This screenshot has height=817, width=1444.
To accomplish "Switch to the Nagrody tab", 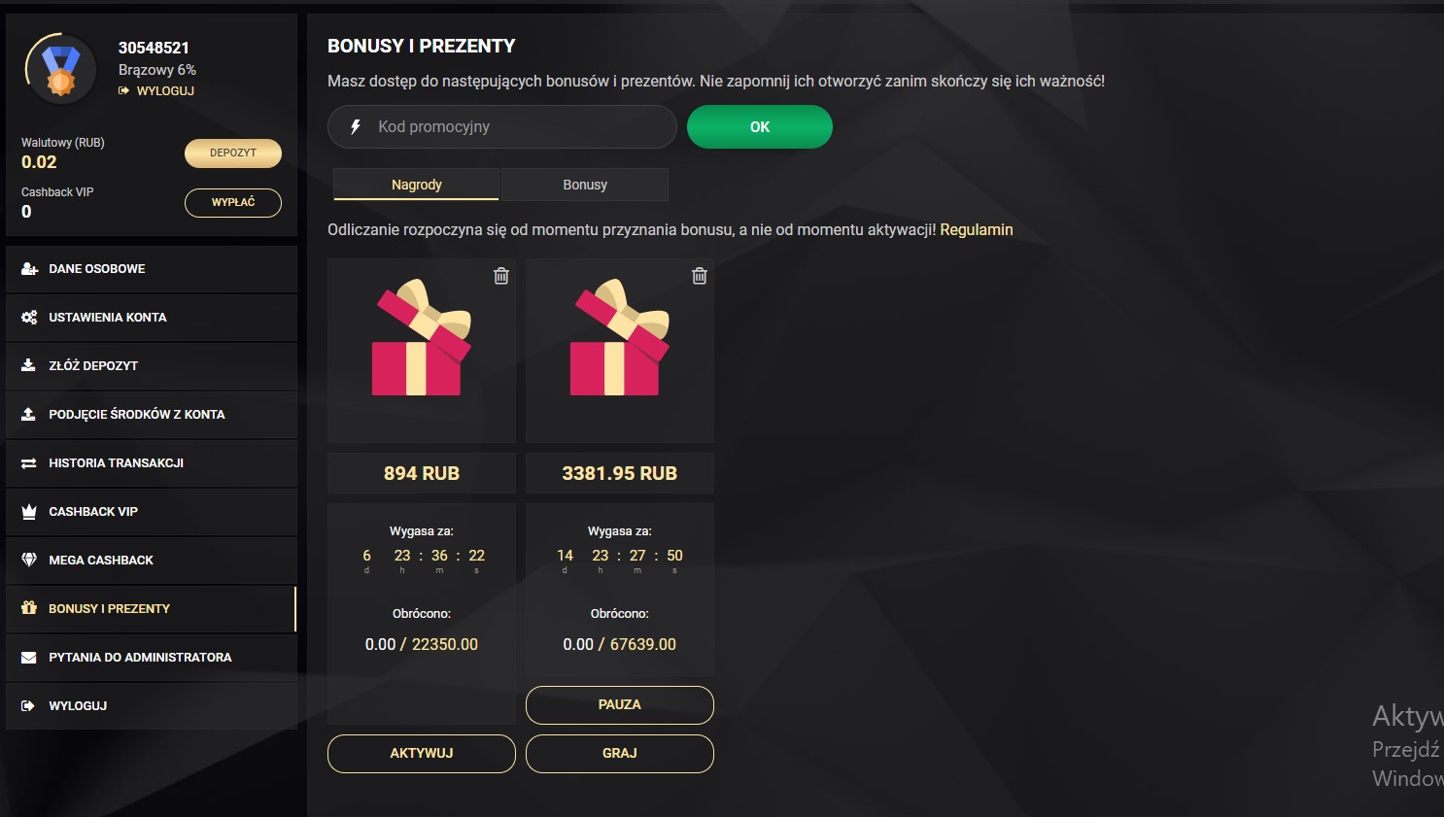I will 416,185.
